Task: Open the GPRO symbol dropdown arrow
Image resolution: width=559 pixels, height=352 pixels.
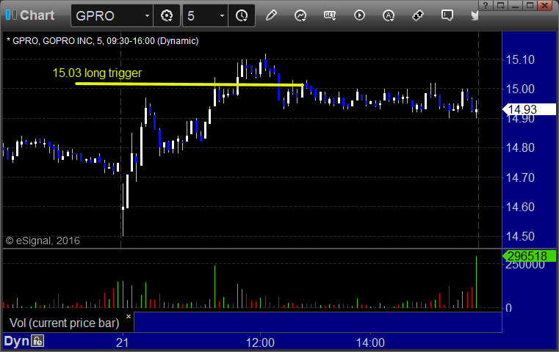Action: [147, 15]
